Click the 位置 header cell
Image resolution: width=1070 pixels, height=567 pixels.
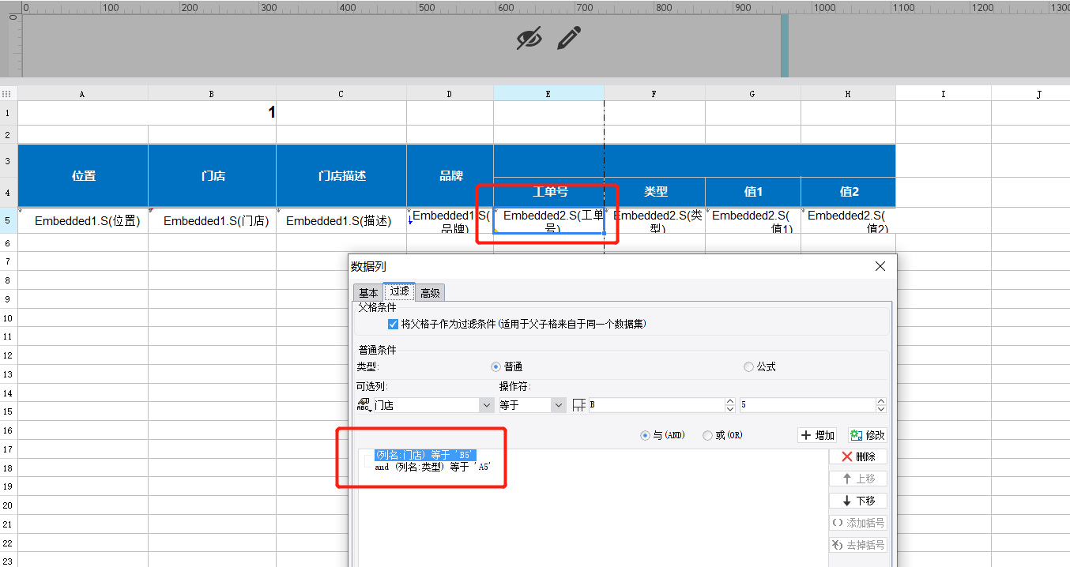click(83, 176)
